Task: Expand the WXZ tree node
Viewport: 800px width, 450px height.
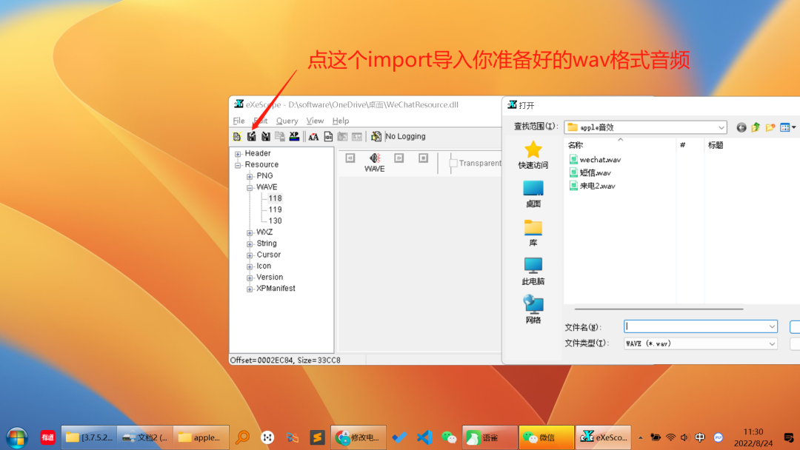Action: coord(250,232)
